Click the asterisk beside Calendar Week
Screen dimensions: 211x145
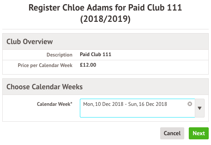(x=72, y=103)
